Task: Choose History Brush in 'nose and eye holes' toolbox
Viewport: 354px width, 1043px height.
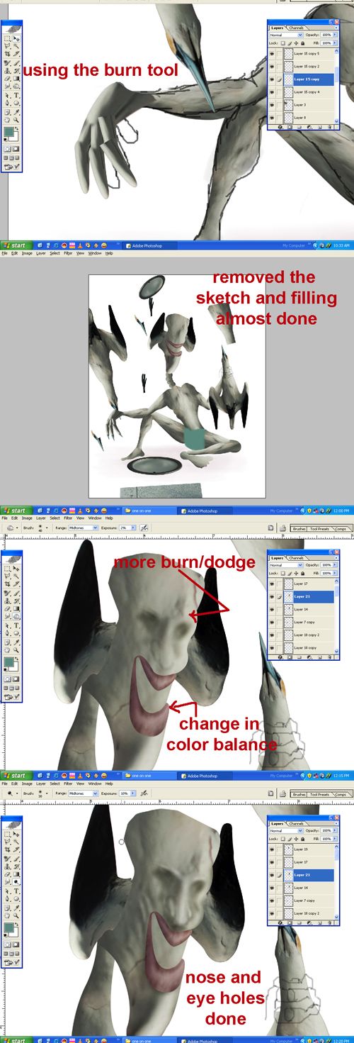Action: (16, 866)
